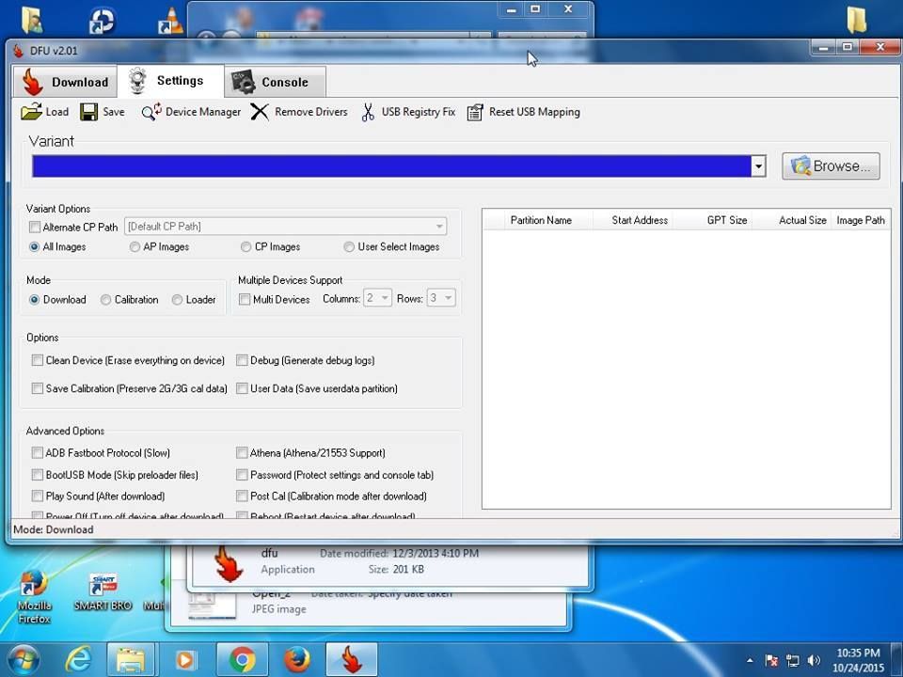The image size is (903, 677).
Task: Open the Alternate CP Path dropdown
Action: [439, 227]
